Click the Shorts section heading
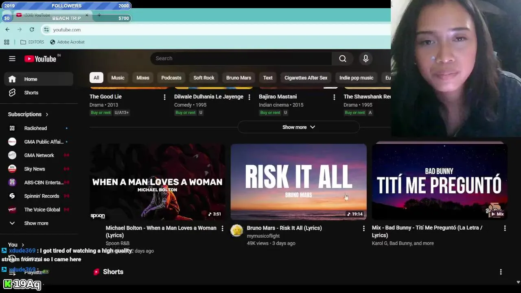The height and width of the screenshot is (293, 521). (x=113, y=272)
